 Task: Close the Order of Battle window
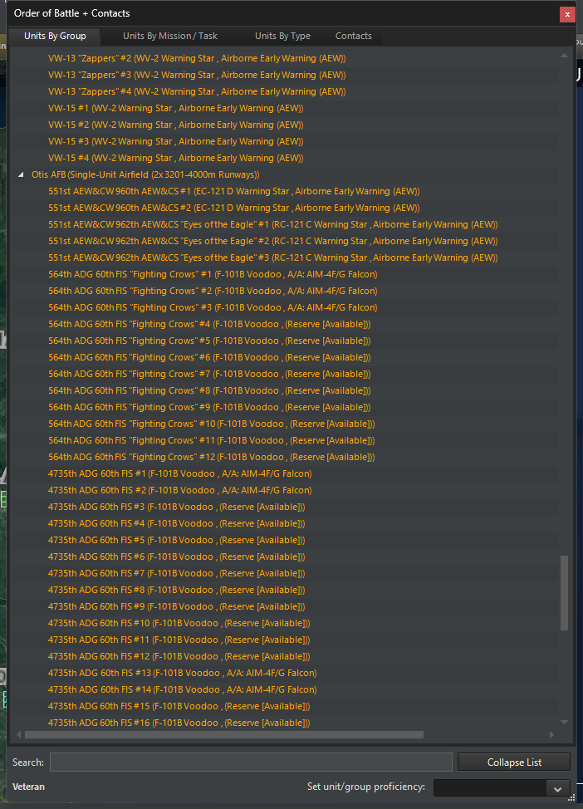tap(567, 14)
